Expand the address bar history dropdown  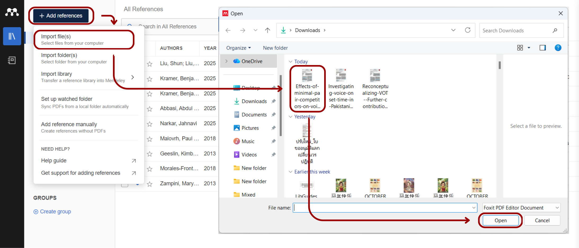click(453, 30)
